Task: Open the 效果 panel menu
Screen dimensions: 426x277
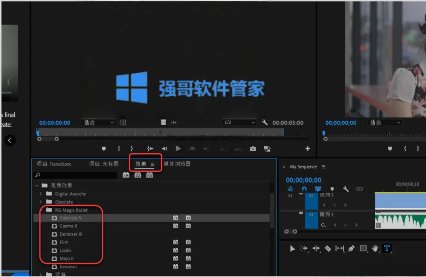Action: [x=153, y=164]
